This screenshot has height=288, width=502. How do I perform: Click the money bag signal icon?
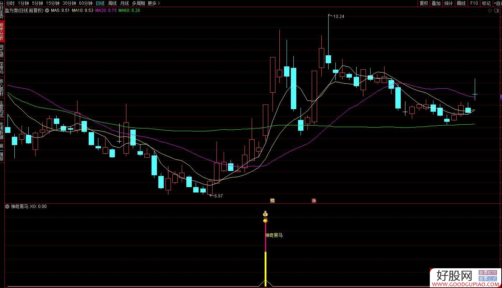pyautogui.click(x=265, y=213)
